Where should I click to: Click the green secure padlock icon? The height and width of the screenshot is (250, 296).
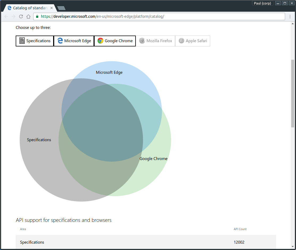tap(37, 16)
